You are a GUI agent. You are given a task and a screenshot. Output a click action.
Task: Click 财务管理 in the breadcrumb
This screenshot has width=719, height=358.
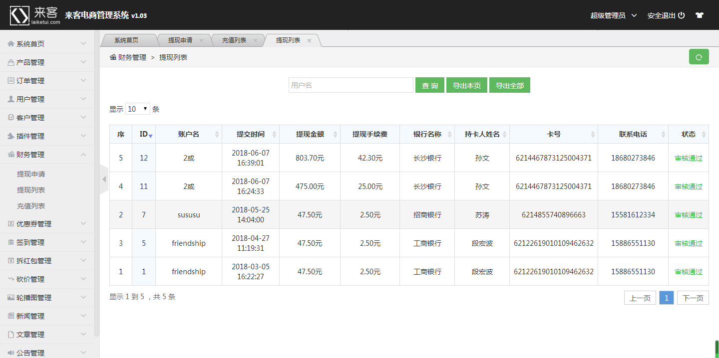point(132,57)
